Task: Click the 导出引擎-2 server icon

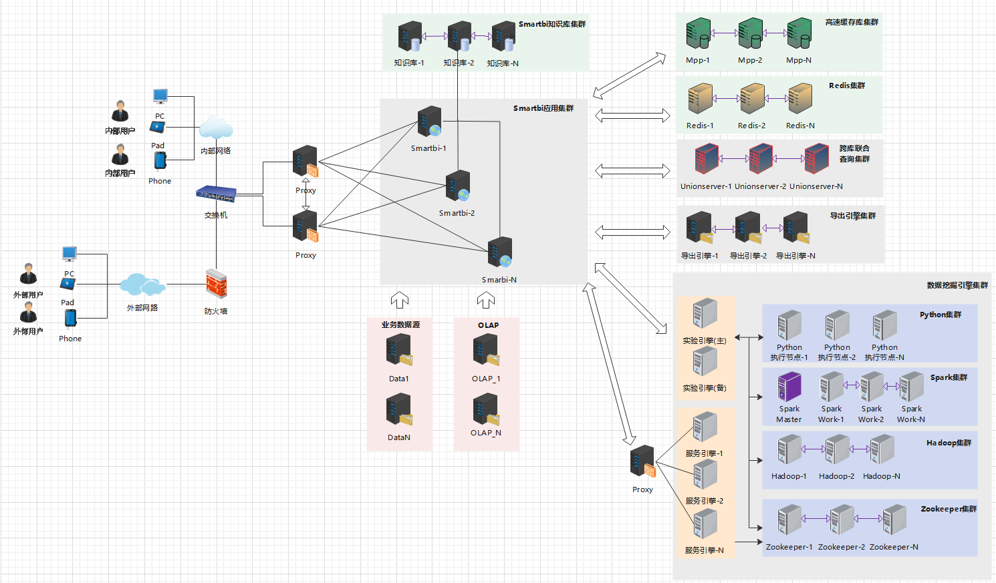Action: pyautogui.click(x=749, y=227)
